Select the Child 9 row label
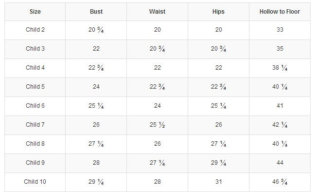 point(35,163)
